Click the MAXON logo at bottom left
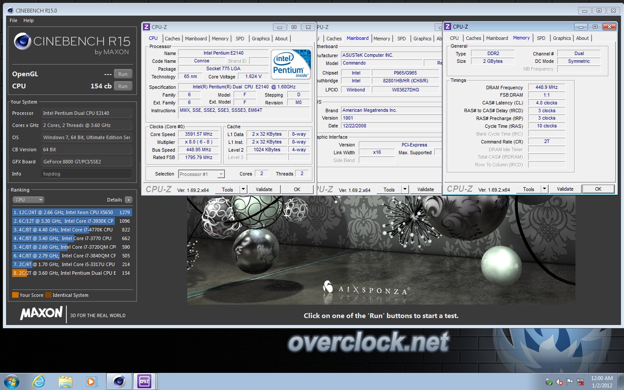 click(41, 313)
